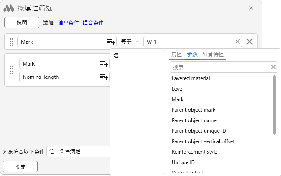Click the 说明 button
Viewport: 281px width, 176px height.
[x=22, y=22]
